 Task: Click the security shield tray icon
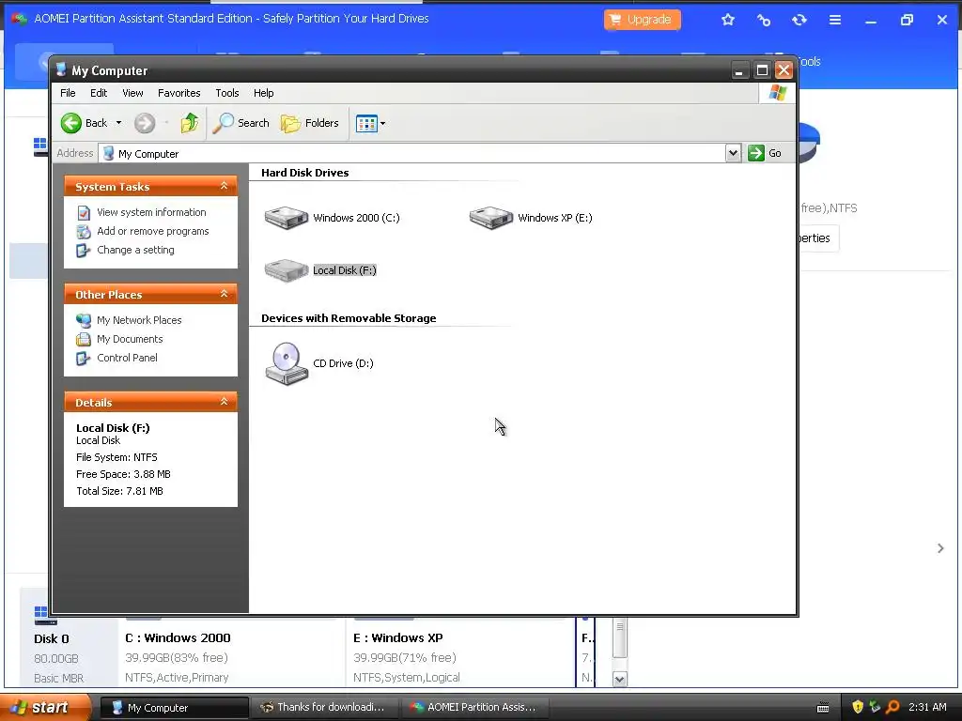[x=858, y=708]
